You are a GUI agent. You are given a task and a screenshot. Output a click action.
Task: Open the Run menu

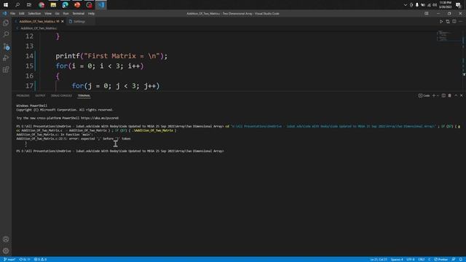pyautogui.click(x=66, y=13)
